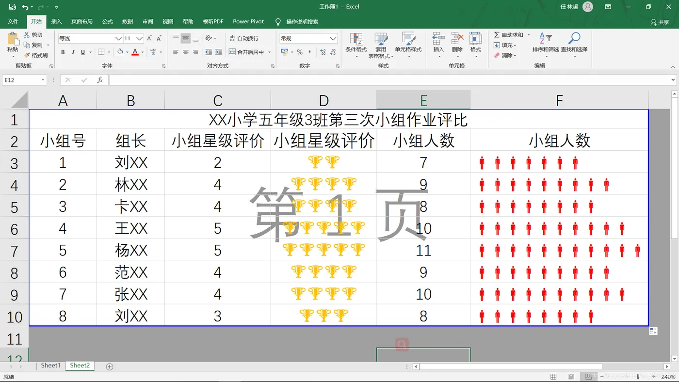Image resolution: width=679 pixels, height=382 pixels.
Task: Open Format as Table (套用表格格式)
Action: pos(381,46)
